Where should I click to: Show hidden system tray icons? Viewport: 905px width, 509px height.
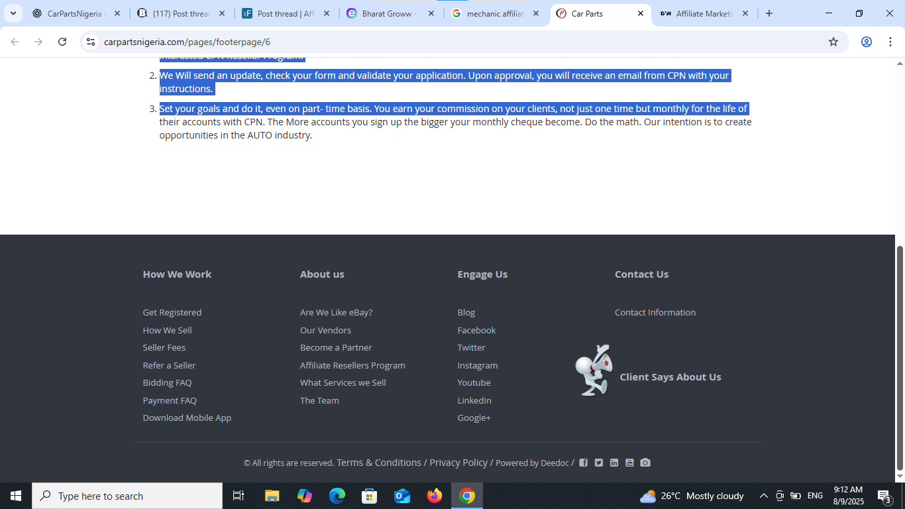point(763,496)
